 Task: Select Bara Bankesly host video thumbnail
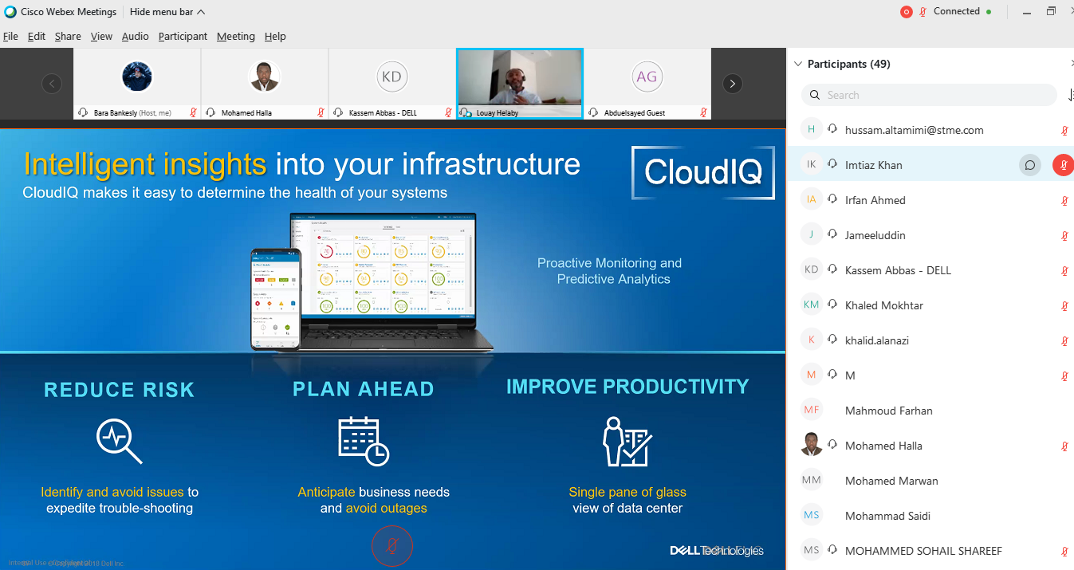click(136, 84)
